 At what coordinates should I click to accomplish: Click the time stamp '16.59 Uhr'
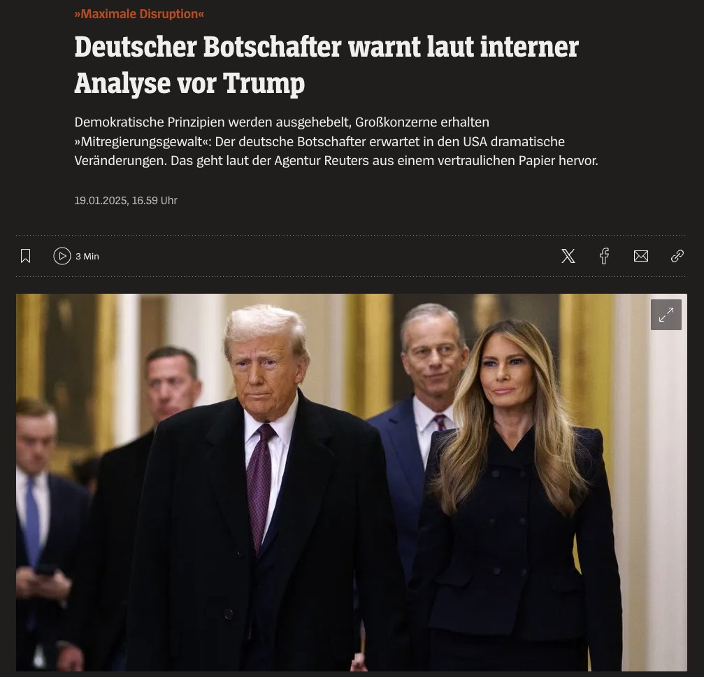point(155,200)
